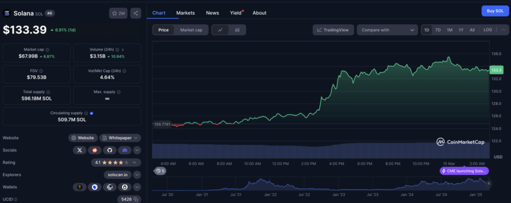Click the CME launching Solana event marker
Screen dimensions: 511x203
pos(464,171)
